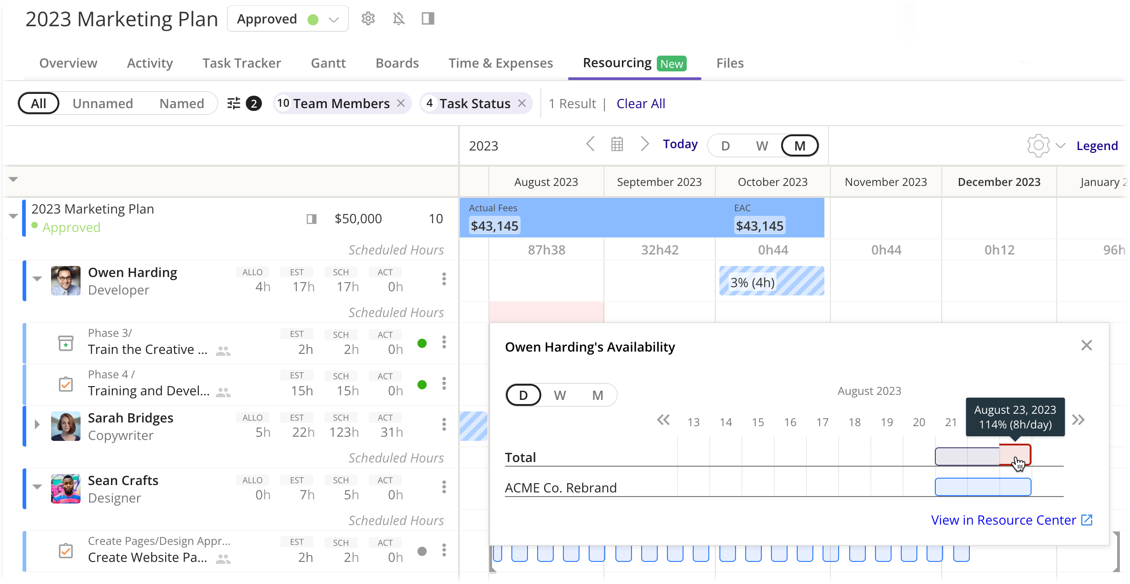Collapse Sean Crafts tasks
Screen dimensions: 1130x584
pos(37,487)
